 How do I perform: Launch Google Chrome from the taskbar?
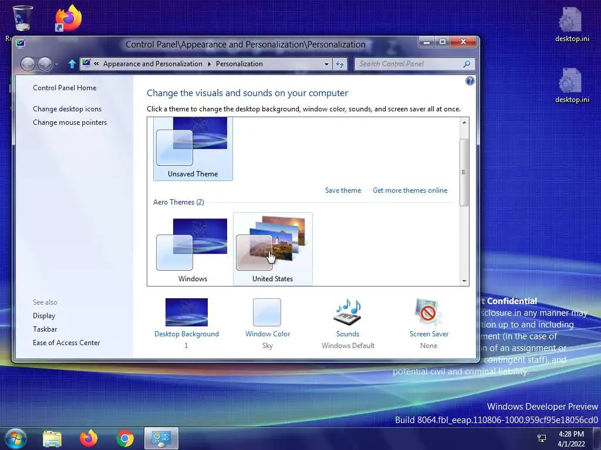pyautogui.click(x=125, y=438)
